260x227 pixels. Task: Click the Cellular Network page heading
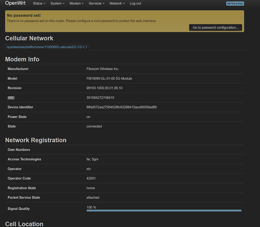[29, 38]
